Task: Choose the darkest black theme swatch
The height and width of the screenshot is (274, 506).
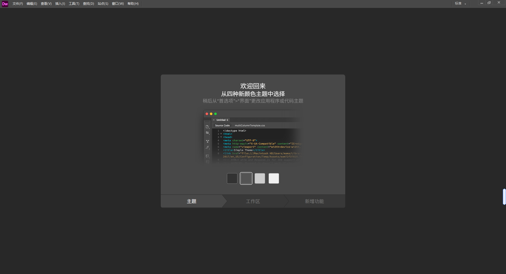Action: pyautogui.click(x=232, y=179)
